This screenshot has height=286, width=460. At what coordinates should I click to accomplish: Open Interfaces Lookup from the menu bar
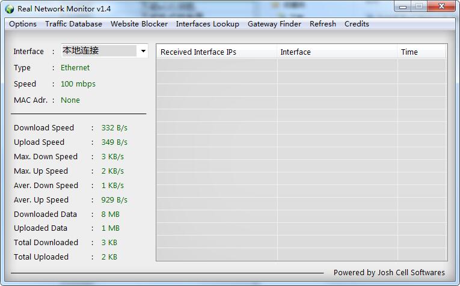tap(207, 24)
